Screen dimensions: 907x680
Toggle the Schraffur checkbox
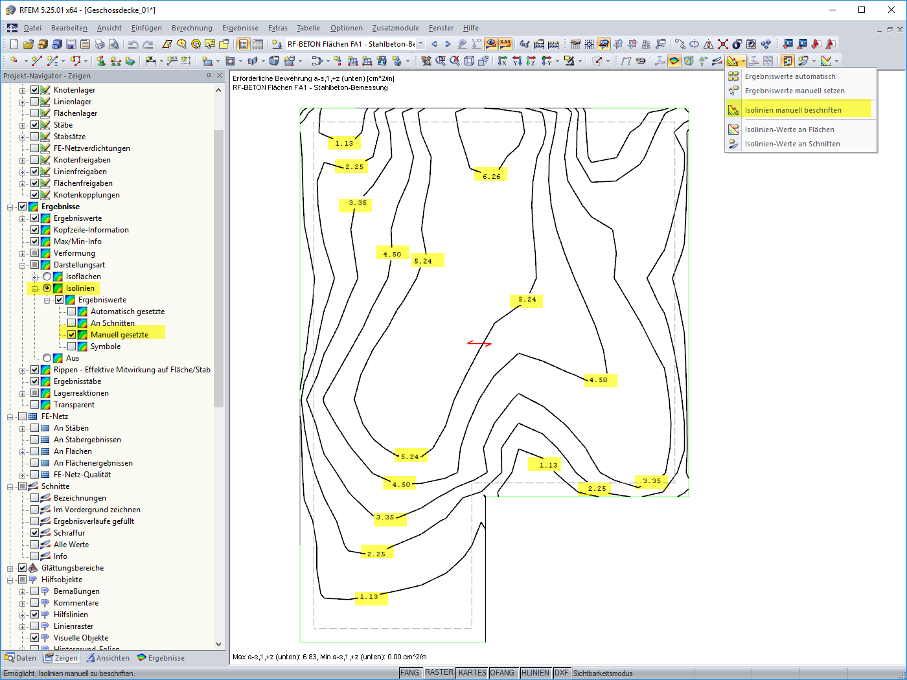[x=35, y=533]
